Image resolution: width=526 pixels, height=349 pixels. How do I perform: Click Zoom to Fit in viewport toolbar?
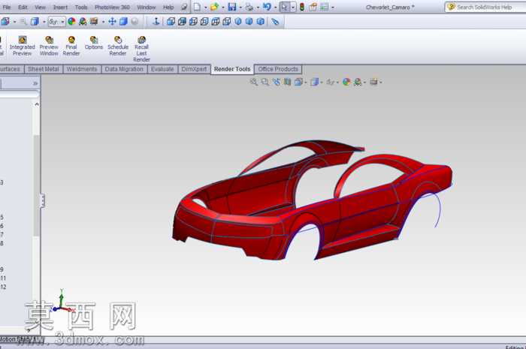pyautogui.click(x=254, y=82)
